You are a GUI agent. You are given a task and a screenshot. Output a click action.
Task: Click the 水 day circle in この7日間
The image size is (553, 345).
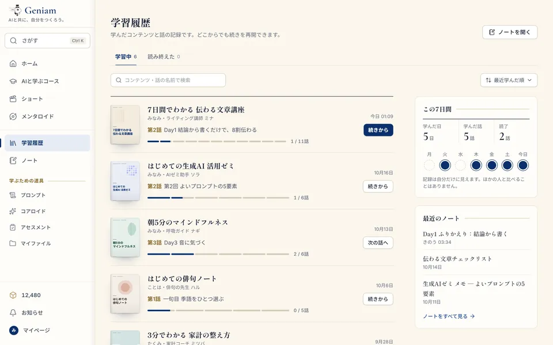click(x=461, y=165)
